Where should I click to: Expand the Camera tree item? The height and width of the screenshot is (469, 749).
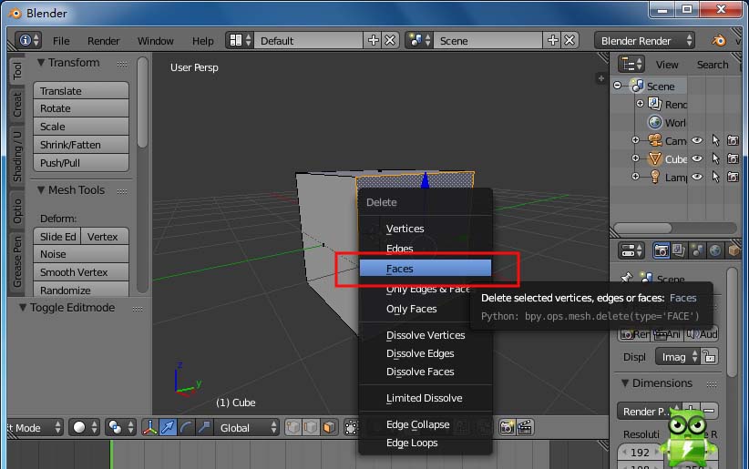(636, 140)
